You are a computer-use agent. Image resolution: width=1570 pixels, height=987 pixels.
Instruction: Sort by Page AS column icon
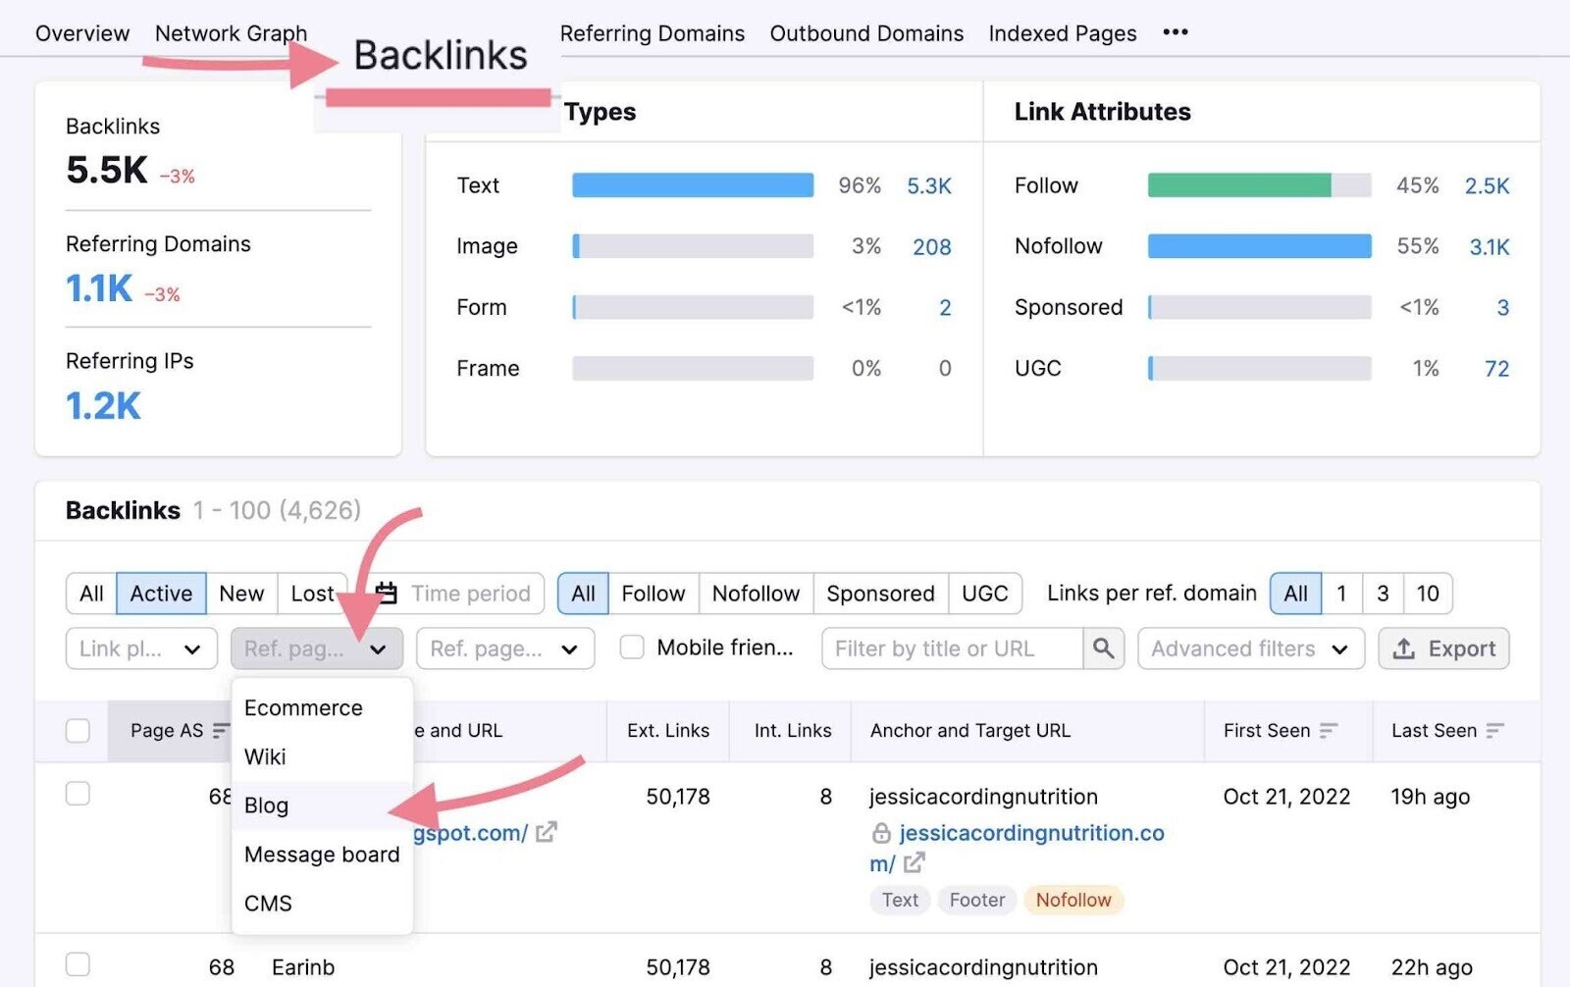pyautogui.click(x=221, y=731)
